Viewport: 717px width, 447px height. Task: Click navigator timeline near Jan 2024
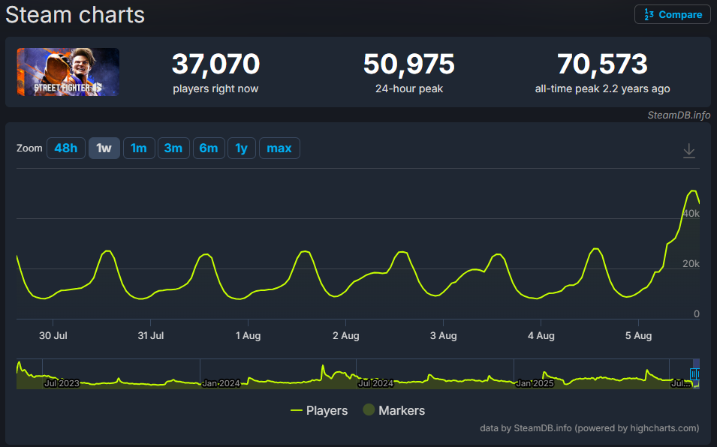tap(221, 383)
